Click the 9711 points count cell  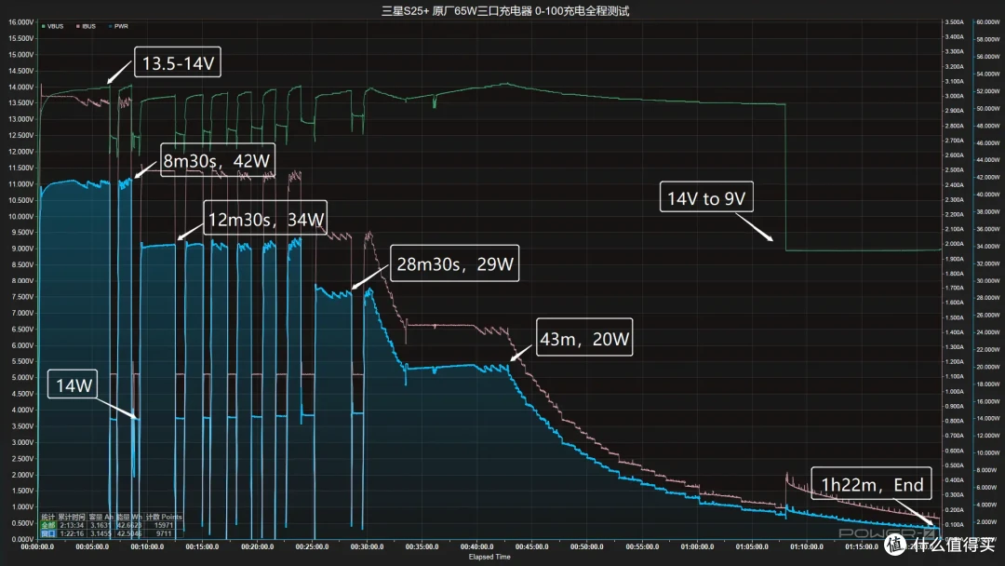(164, 533)
